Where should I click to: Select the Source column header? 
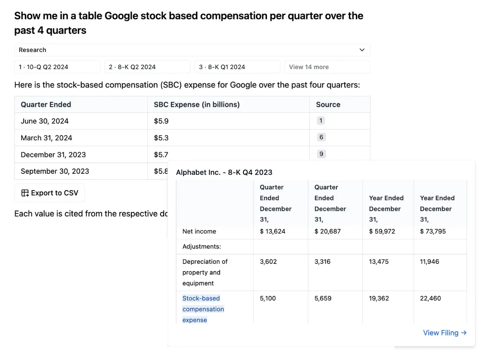click(x=328, y=104)
